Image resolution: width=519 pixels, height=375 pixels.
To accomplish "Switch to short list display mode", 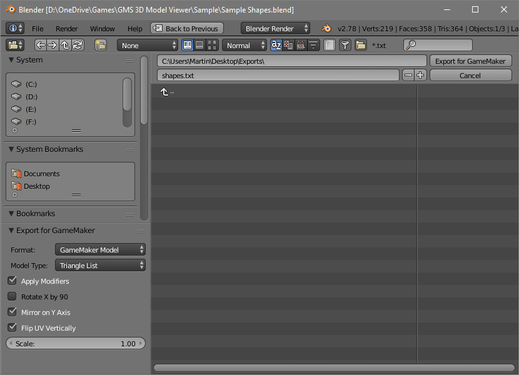I will pyautogui.click(x=188, y=45).
